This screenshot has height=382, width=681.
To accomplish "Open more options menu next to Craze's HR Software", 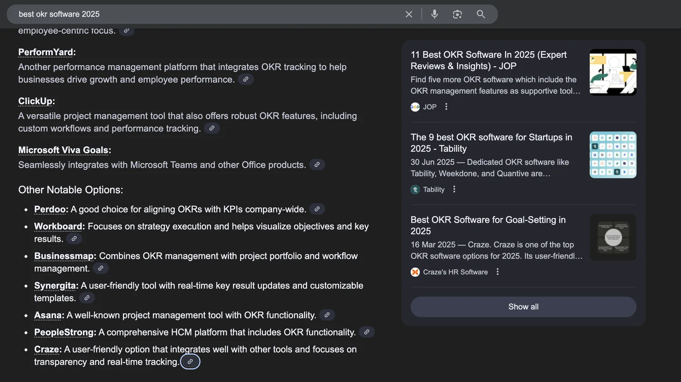I will coord(498,272).
